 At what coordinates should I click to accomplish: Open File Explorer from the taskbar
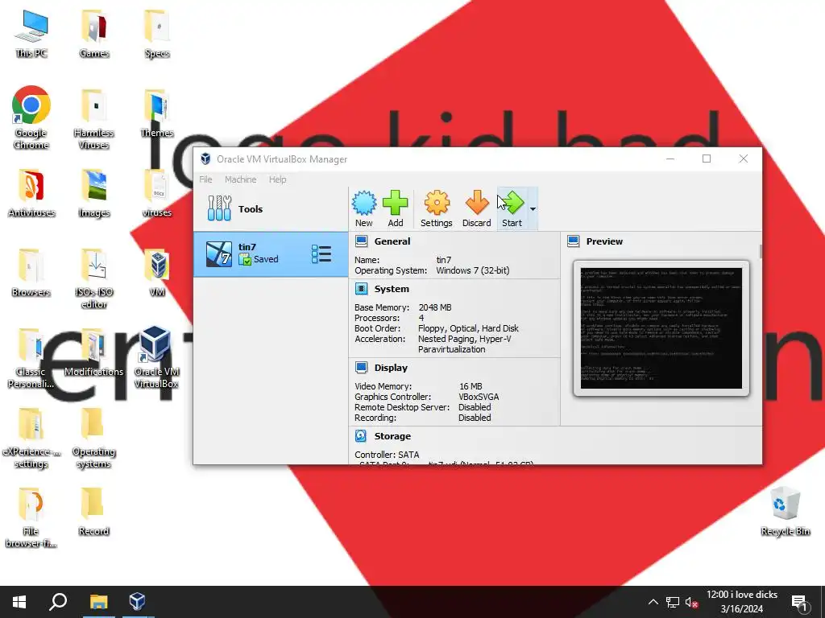point(98,602)
